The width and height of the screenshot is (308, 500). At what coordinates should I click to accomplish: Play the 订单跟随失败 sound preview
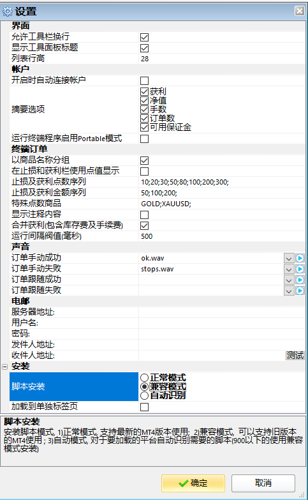click(300, 291)
